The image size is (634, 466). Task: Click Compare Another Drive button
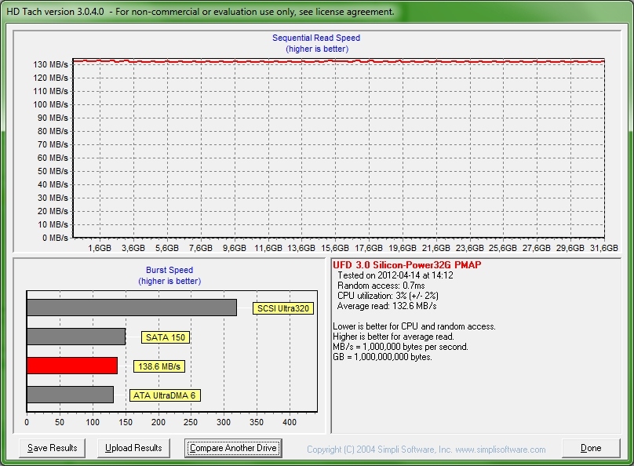(x=233, y=448)
